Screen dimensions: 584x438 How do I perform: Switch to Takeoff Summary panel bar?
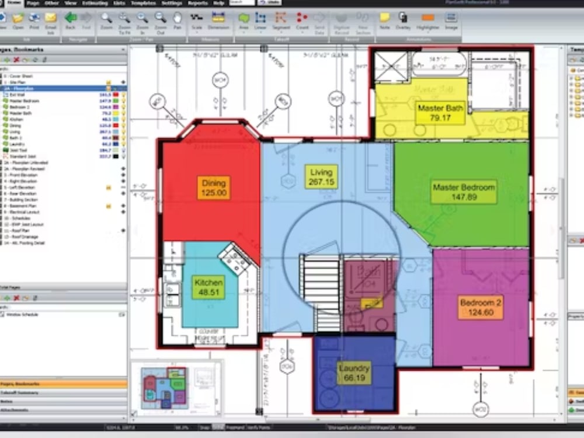coord(63,393)
